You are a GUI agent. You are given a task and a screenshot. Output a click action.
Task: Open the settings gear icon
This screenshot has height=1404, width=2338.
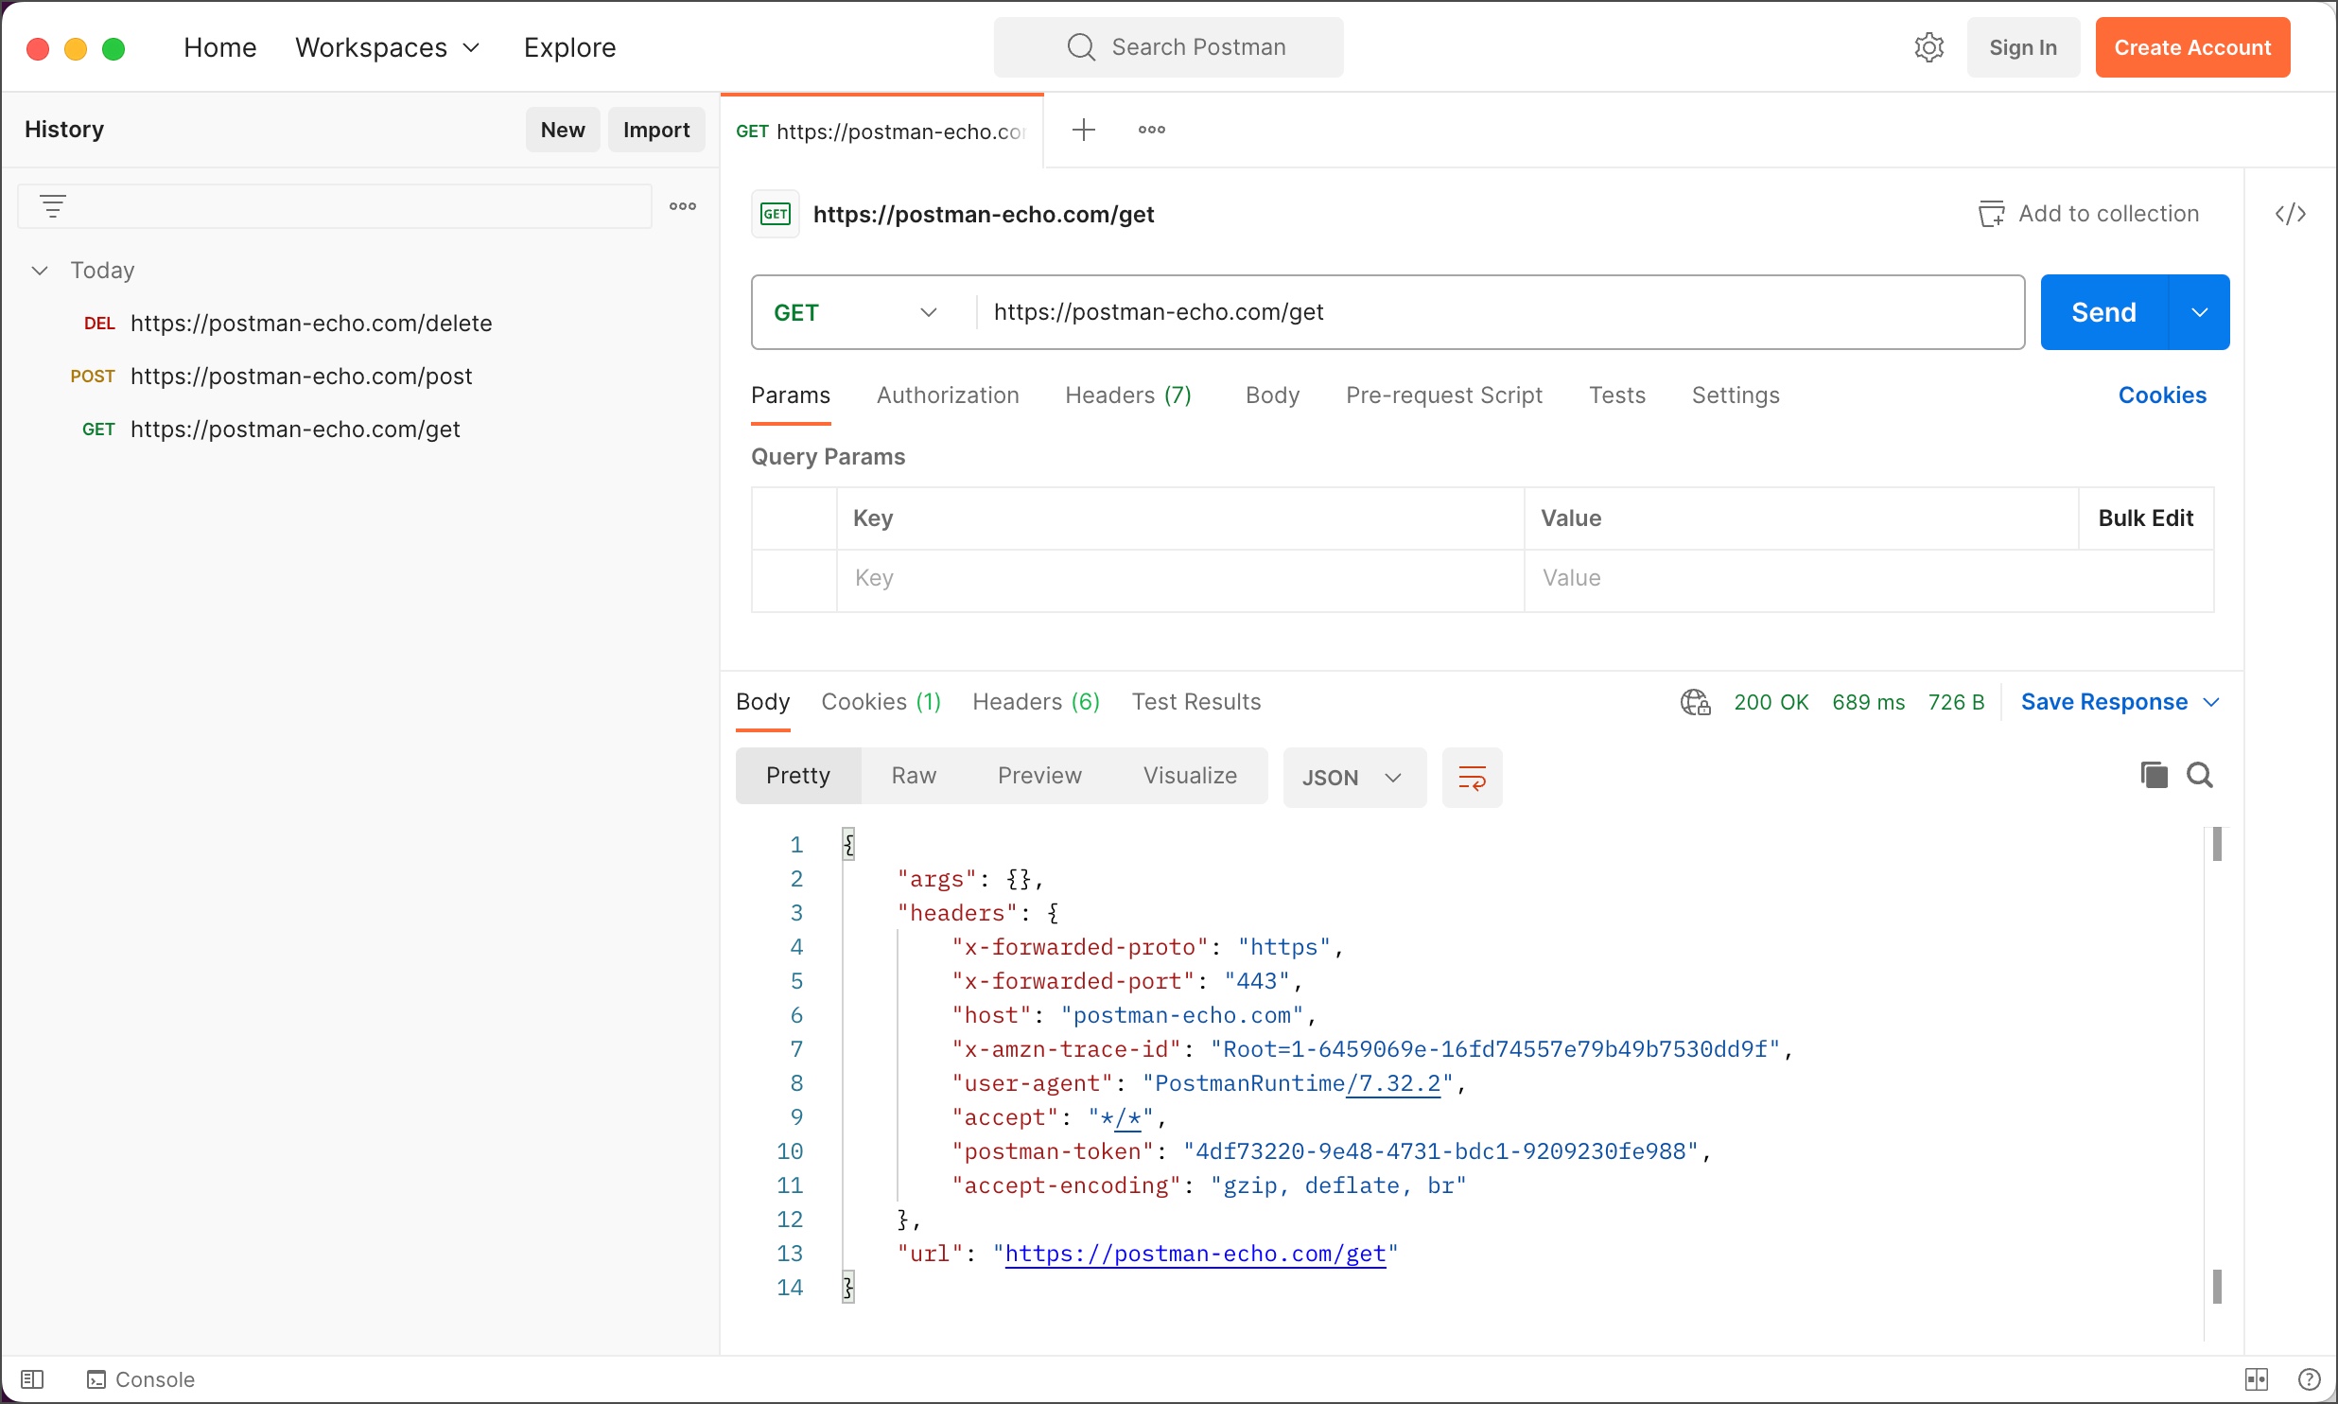(x=1928, y=47)
